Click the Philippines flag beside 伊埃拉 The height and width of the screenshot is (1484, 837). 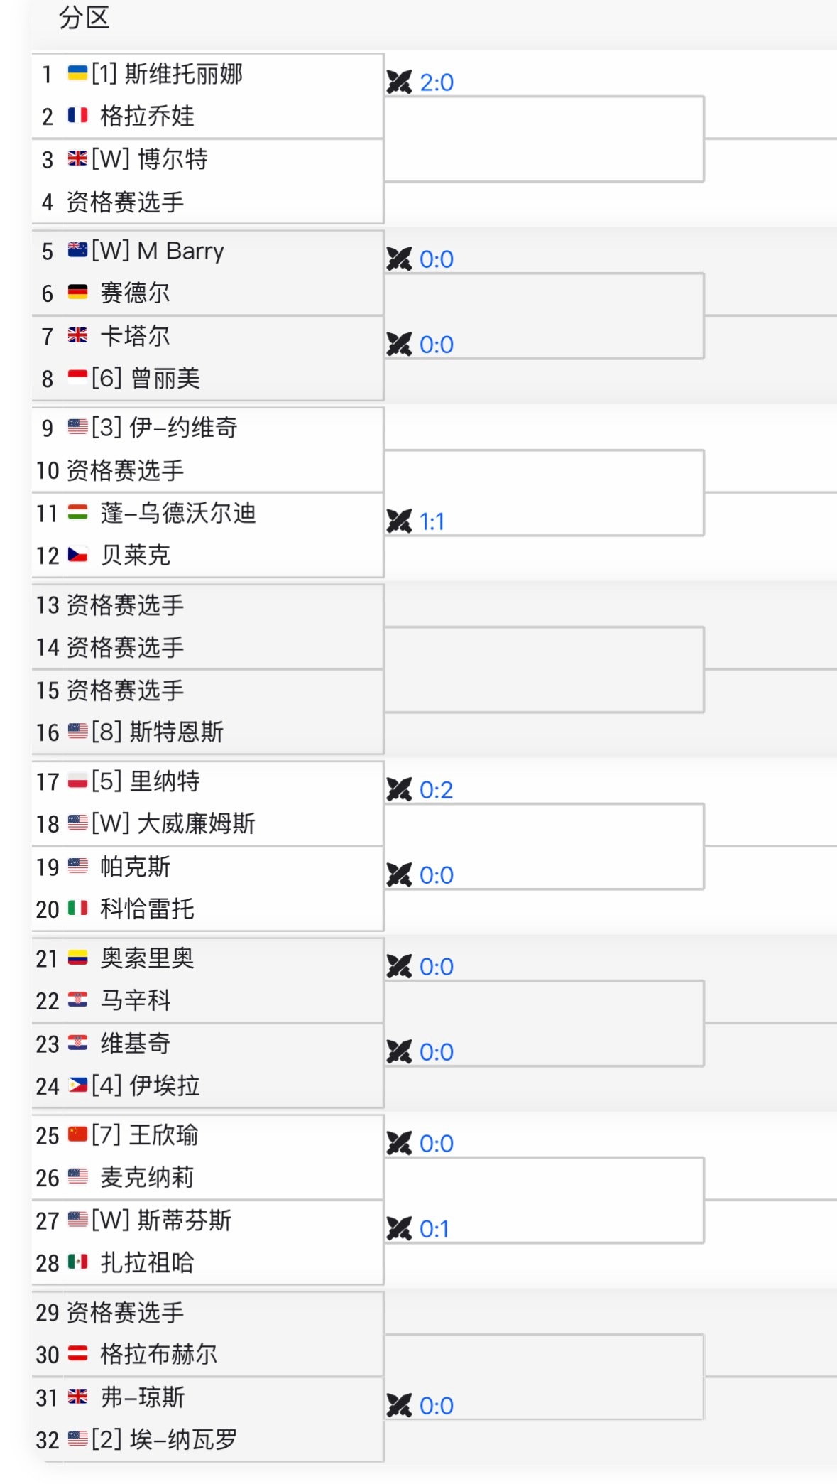coord(77,1085)
